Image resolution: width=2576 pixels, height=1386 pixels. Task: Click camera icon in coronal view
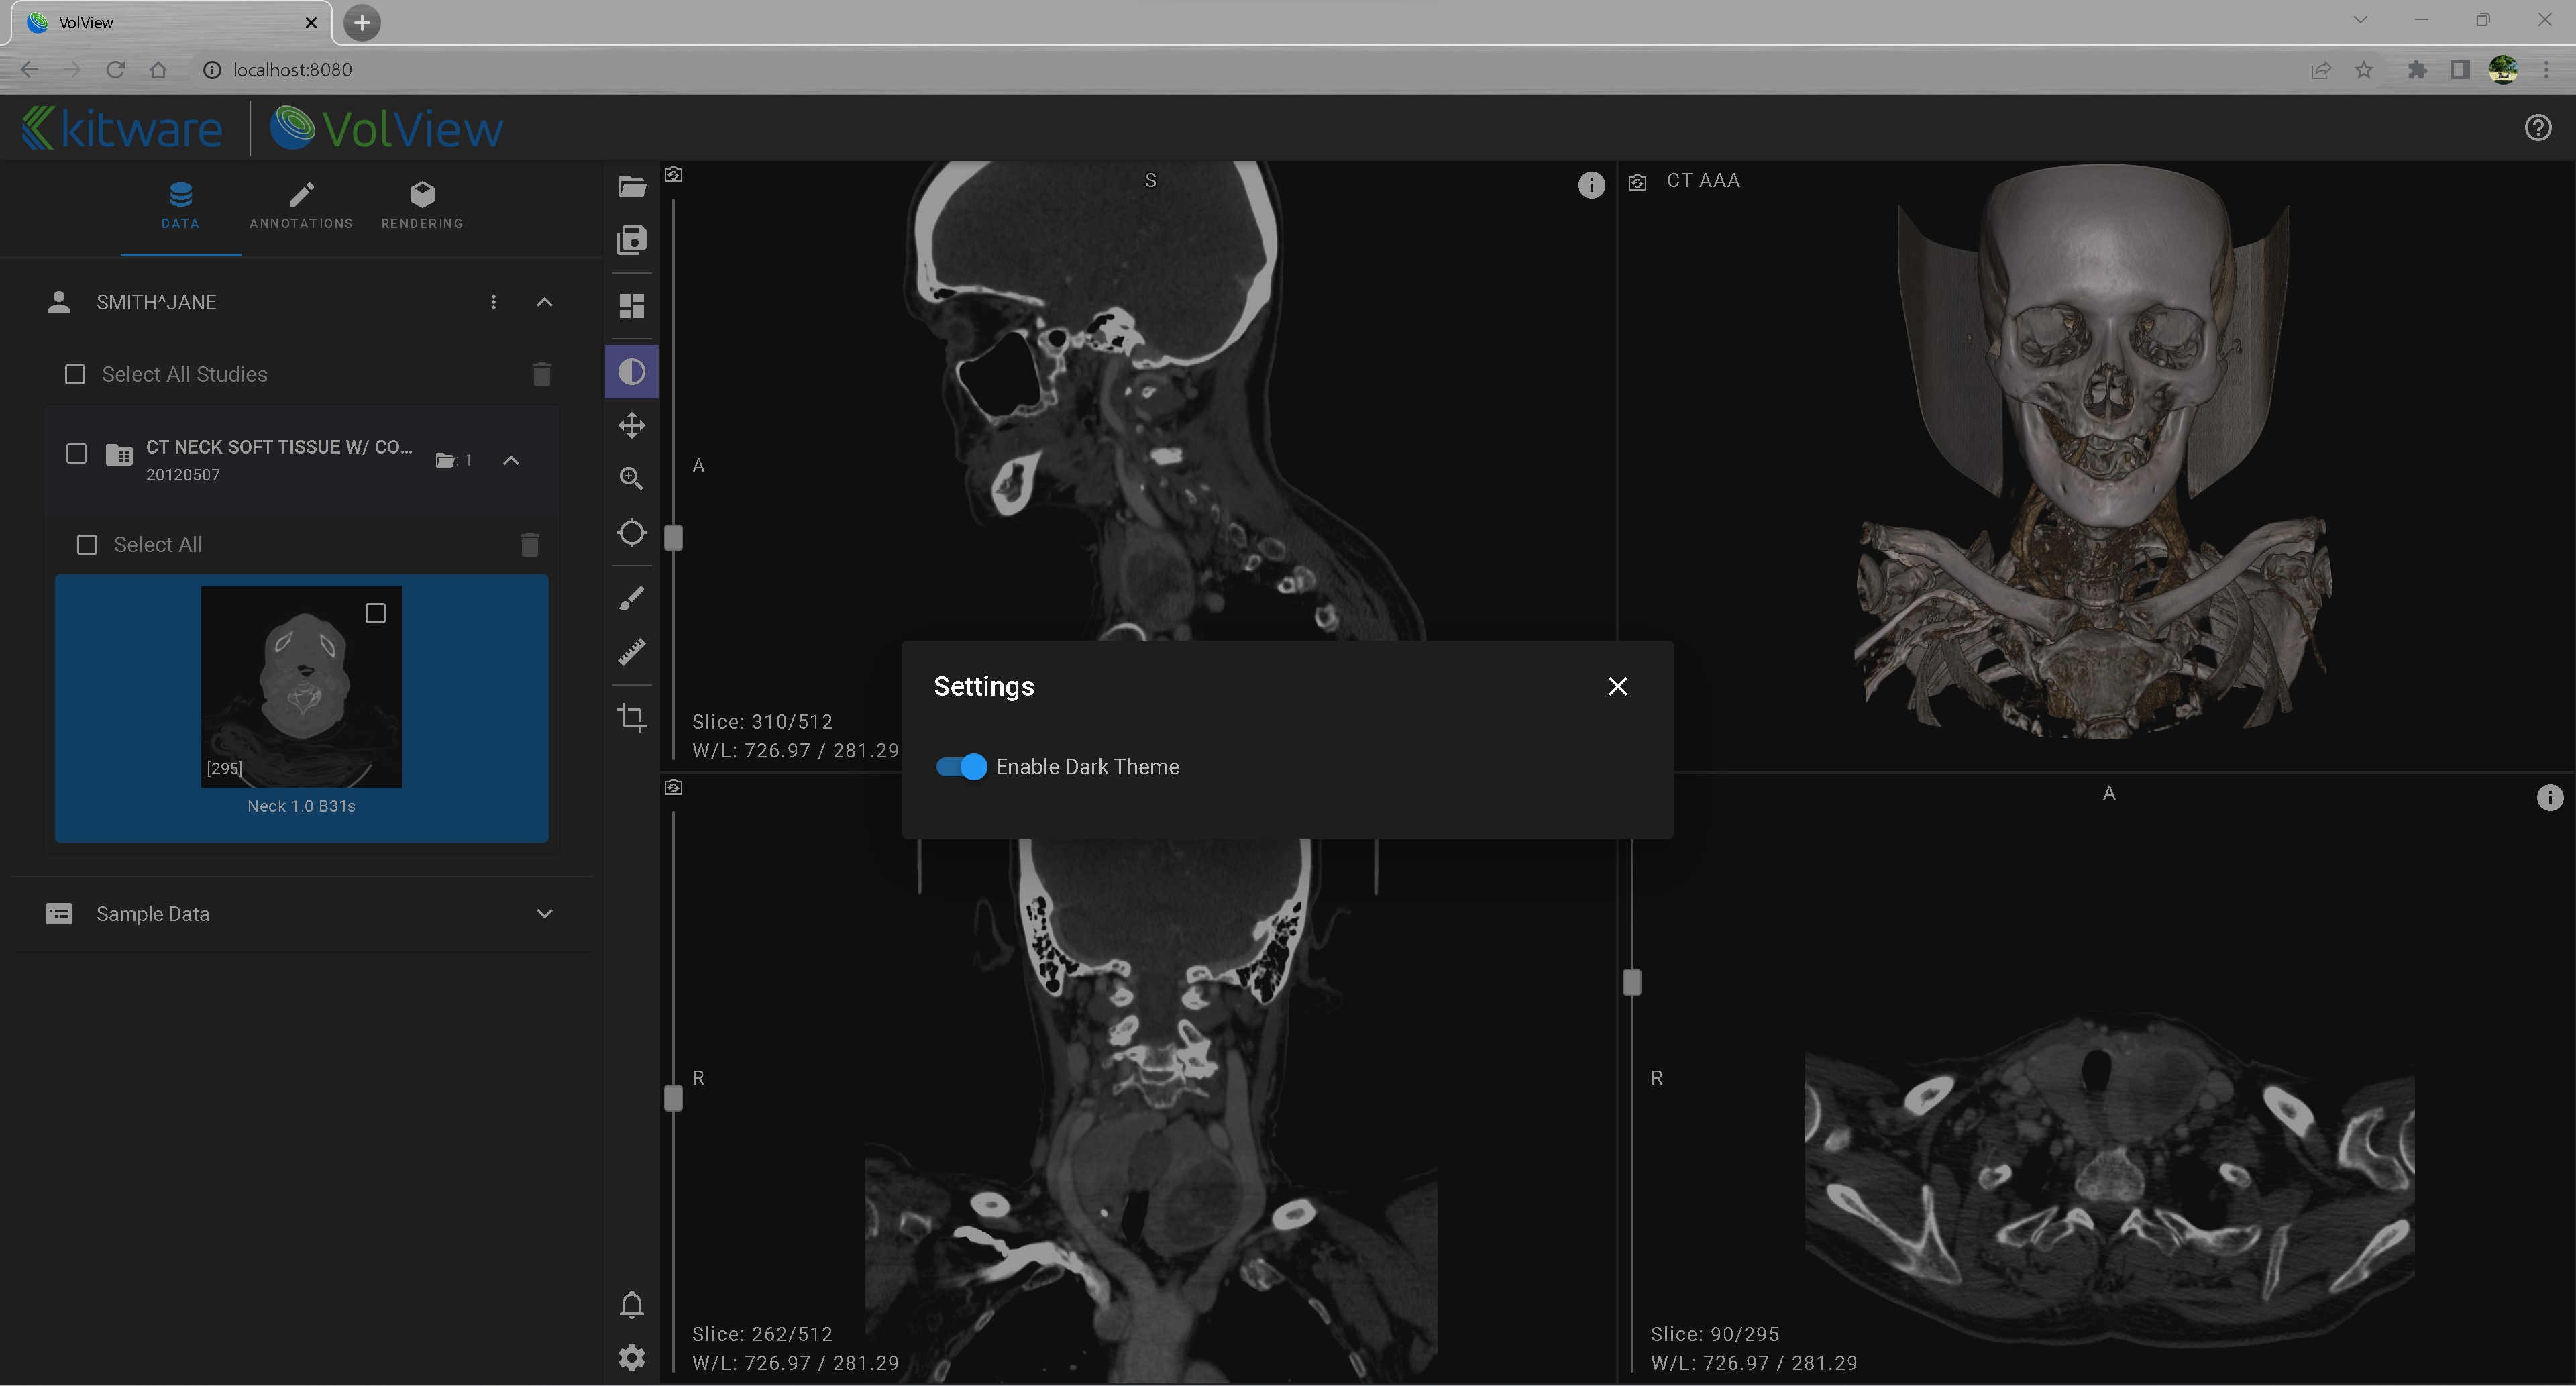pos(674,788)
